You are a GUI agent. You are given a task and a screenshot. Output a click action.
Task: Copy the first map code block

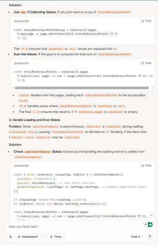(x=146, y=21)
